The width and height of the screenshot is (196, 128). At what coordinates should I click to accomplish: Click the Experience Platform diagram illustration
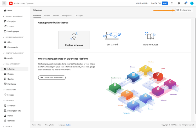pos(143,87)
